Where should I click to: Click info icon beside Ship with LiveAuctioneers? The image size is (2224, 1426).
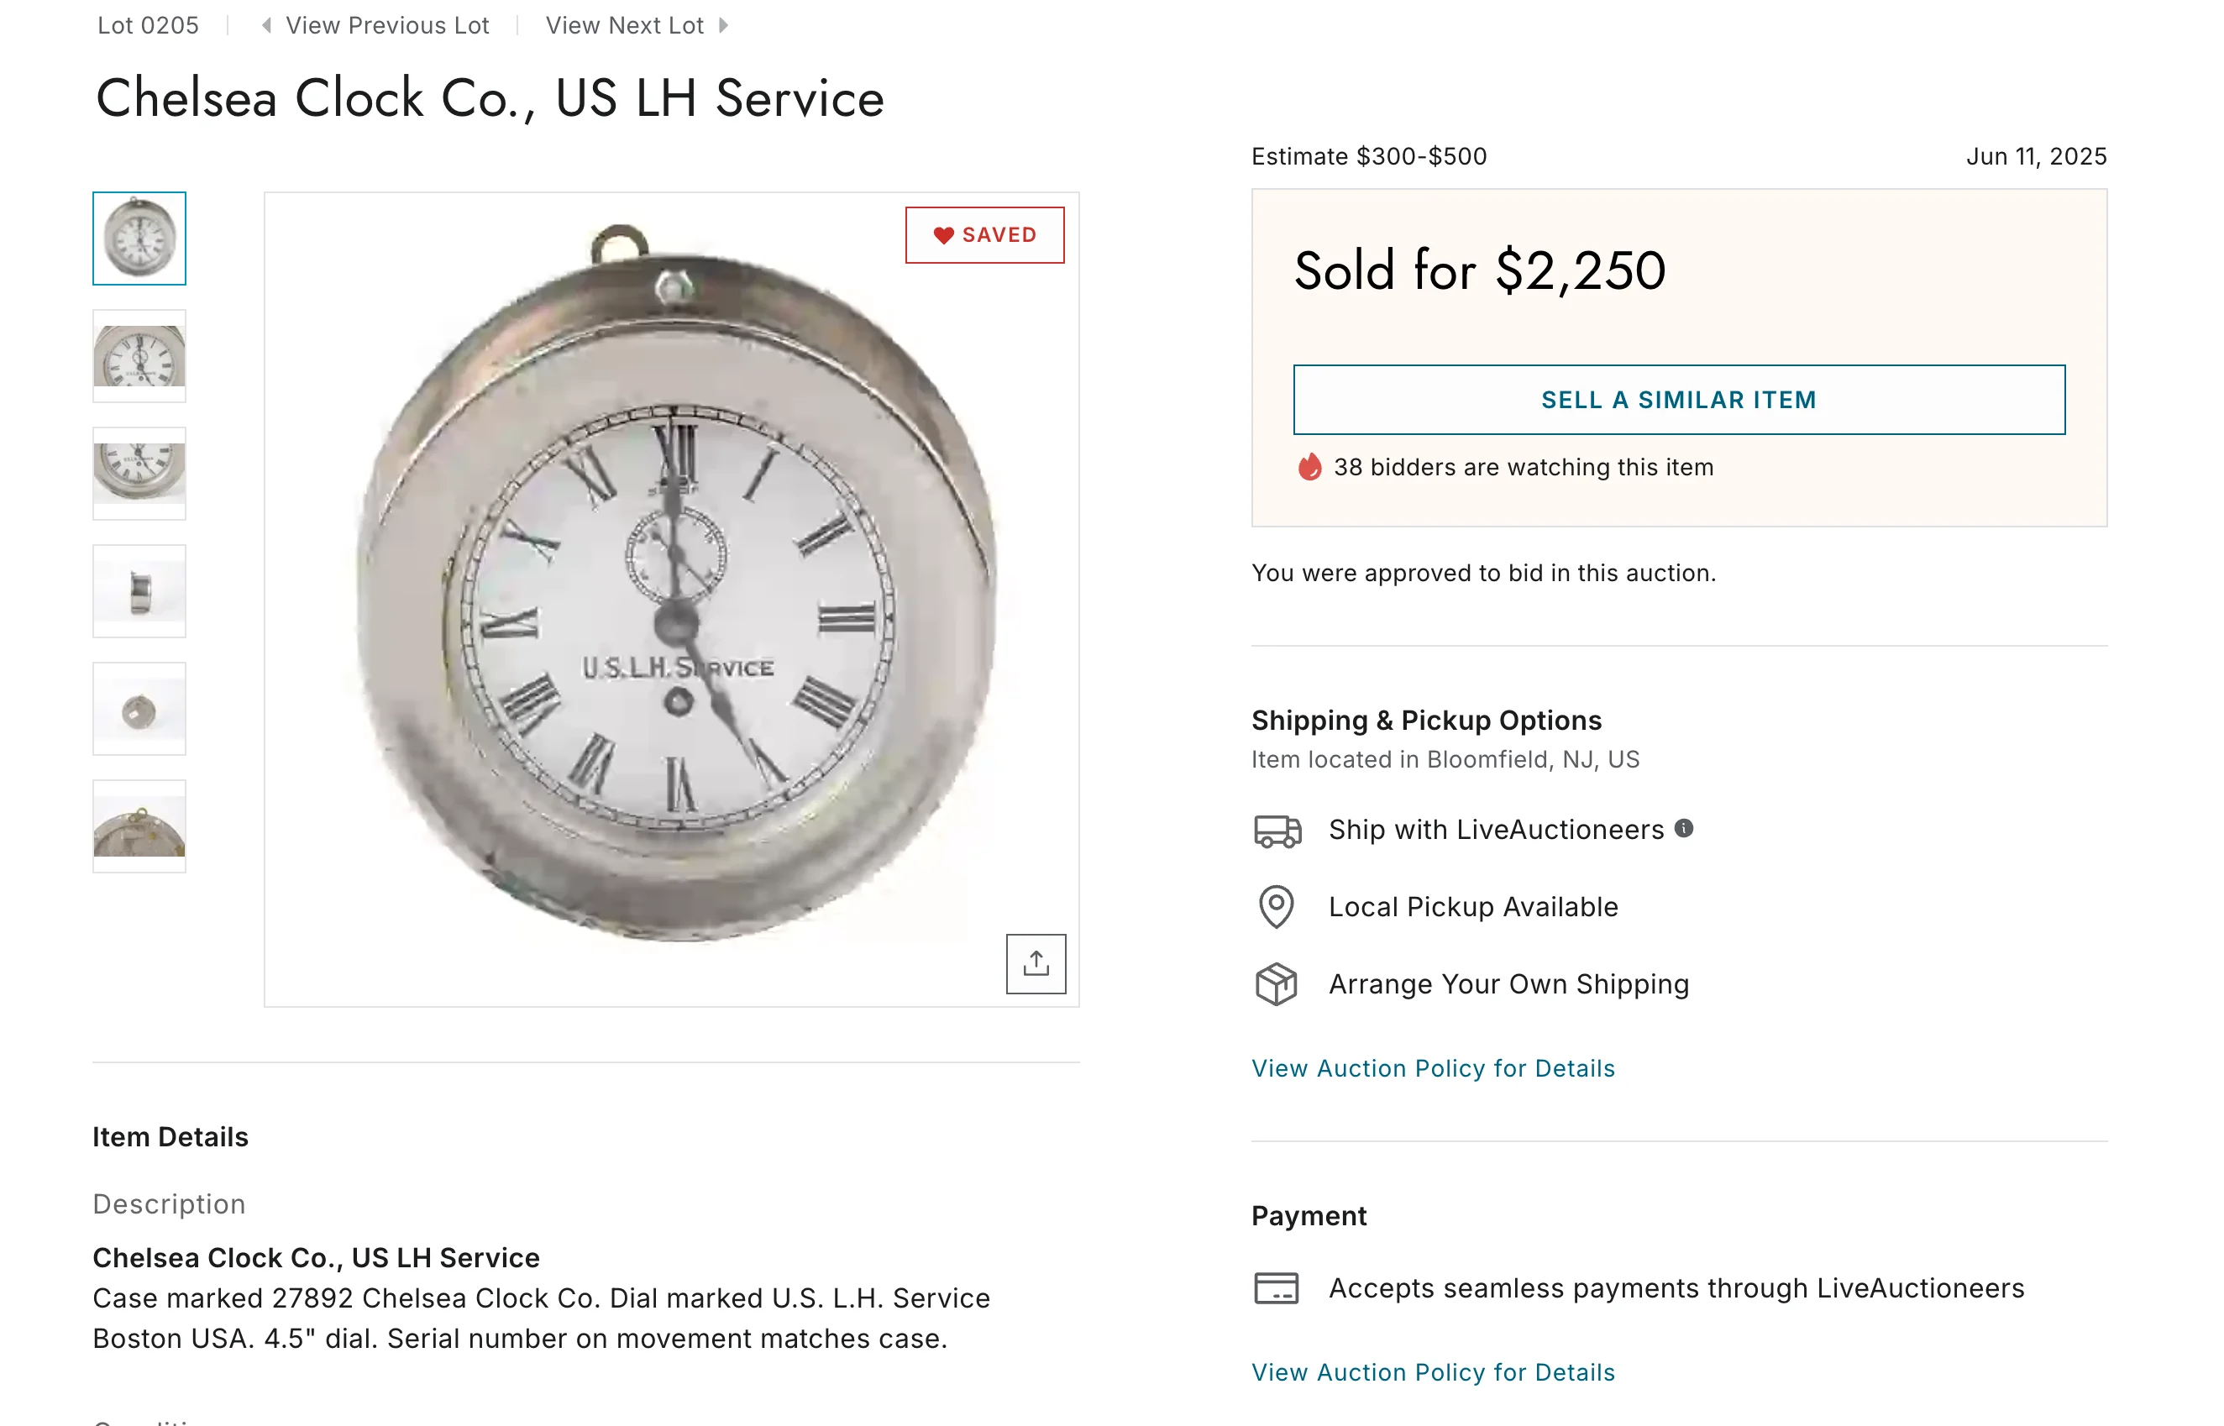tap(1684, 829)
